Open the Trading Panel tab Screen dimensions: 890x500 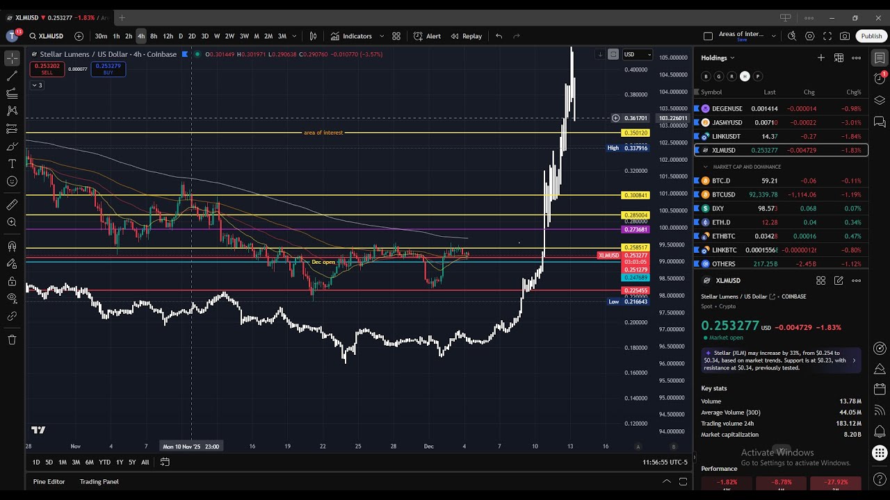coord(99,481)
